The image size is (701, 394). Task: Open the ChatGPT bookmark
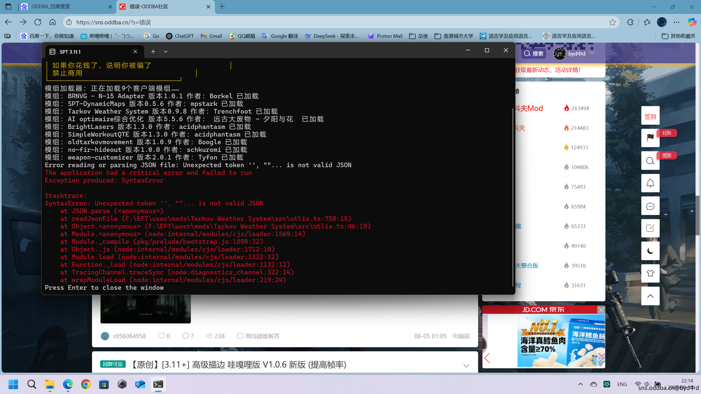pos(180,36)
